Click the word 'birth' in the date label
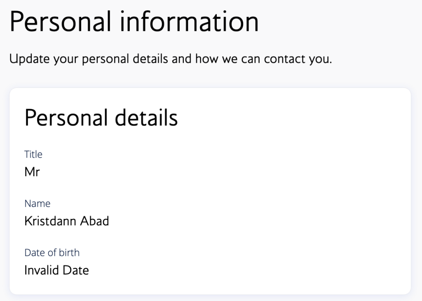This screenshot has height=301, width=422. coord(70,253)
